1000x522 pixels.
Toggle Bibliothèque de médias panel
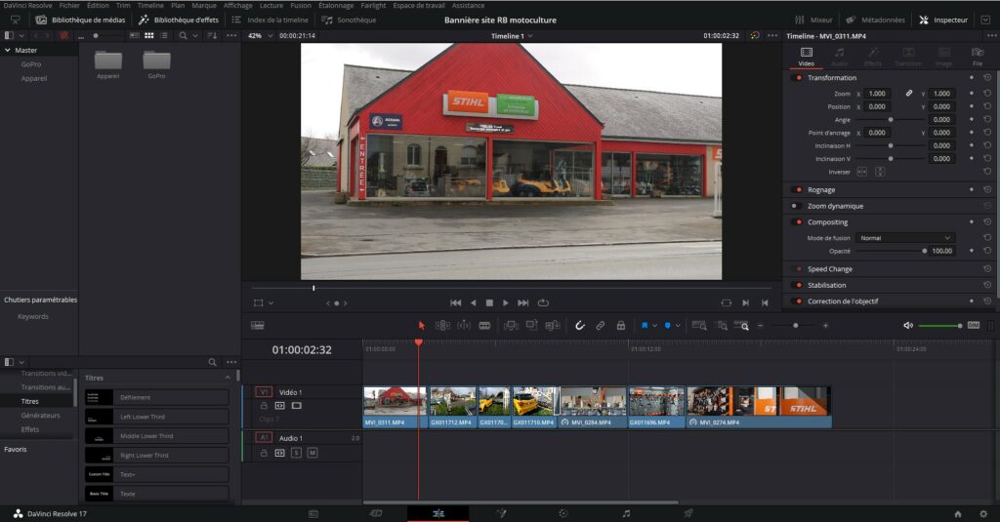80,20
